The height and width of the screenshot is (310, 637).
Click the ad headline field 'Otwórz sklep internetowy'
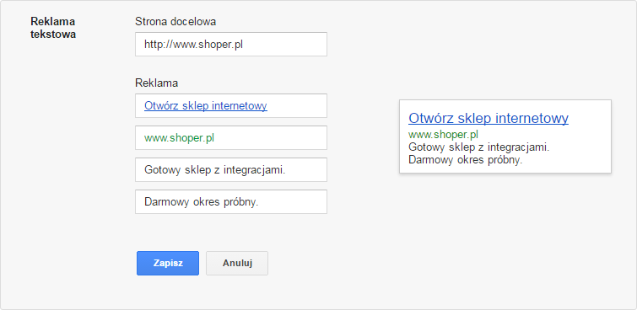[230, 106]
